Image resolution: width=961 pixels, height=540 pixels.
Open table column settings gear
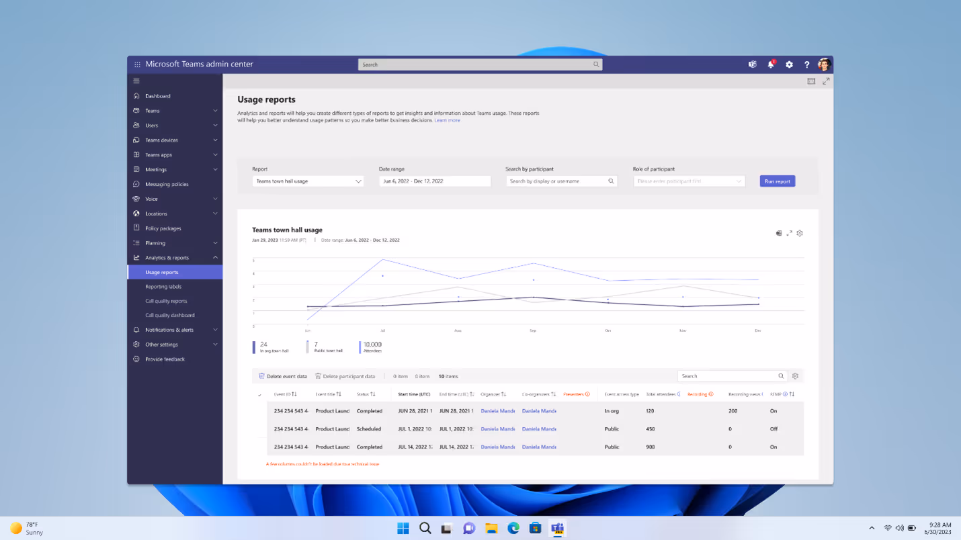795,376
